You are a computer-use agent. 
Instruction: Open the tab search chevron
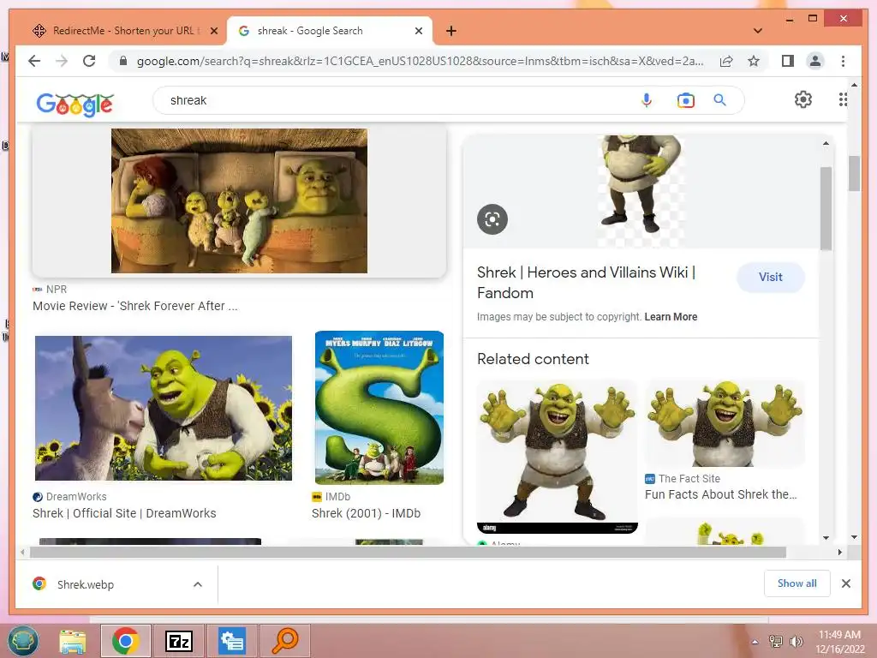pyautogui.click(x=757, y=31)
